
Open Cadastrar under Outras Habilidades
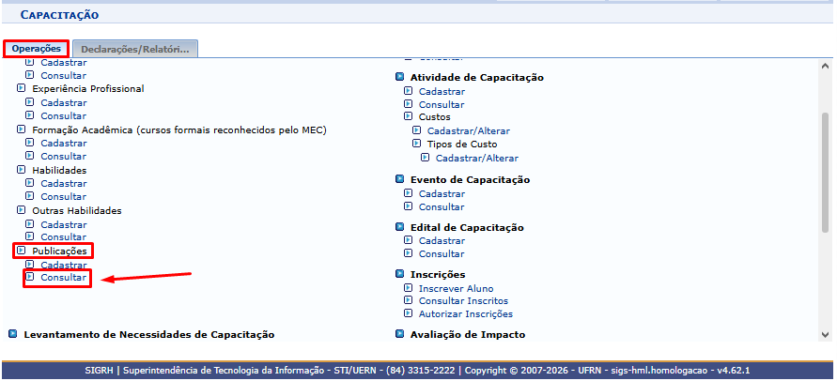(x=64, y=224)
